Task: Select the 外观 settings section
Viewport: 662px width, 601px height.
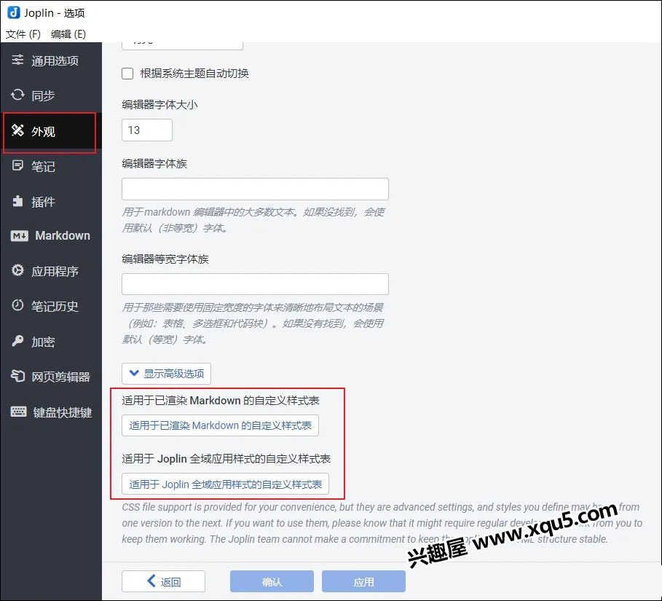Action: pyautogui.click(x=50, y=132)
